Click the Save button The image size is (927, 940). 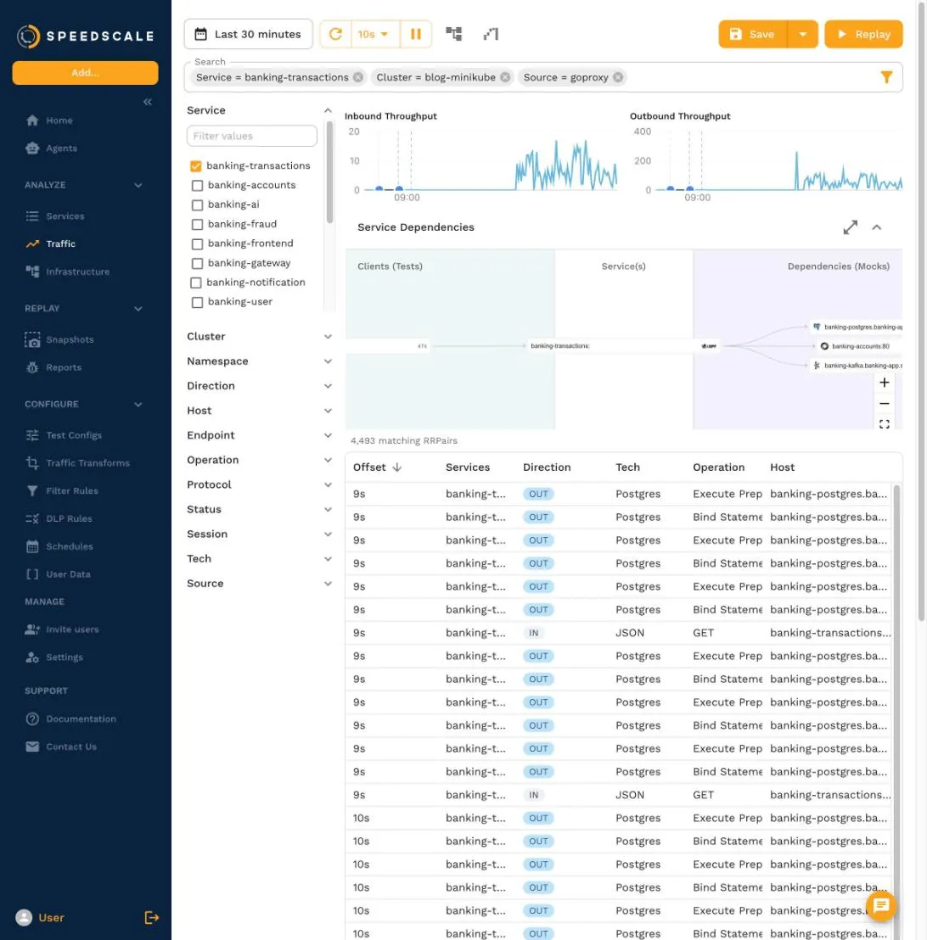752,34
